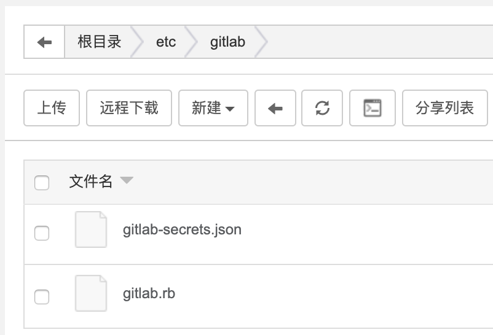Click the 上传 button
The width and height of the screenshot is (493, 335).
[x=52, y=109]
